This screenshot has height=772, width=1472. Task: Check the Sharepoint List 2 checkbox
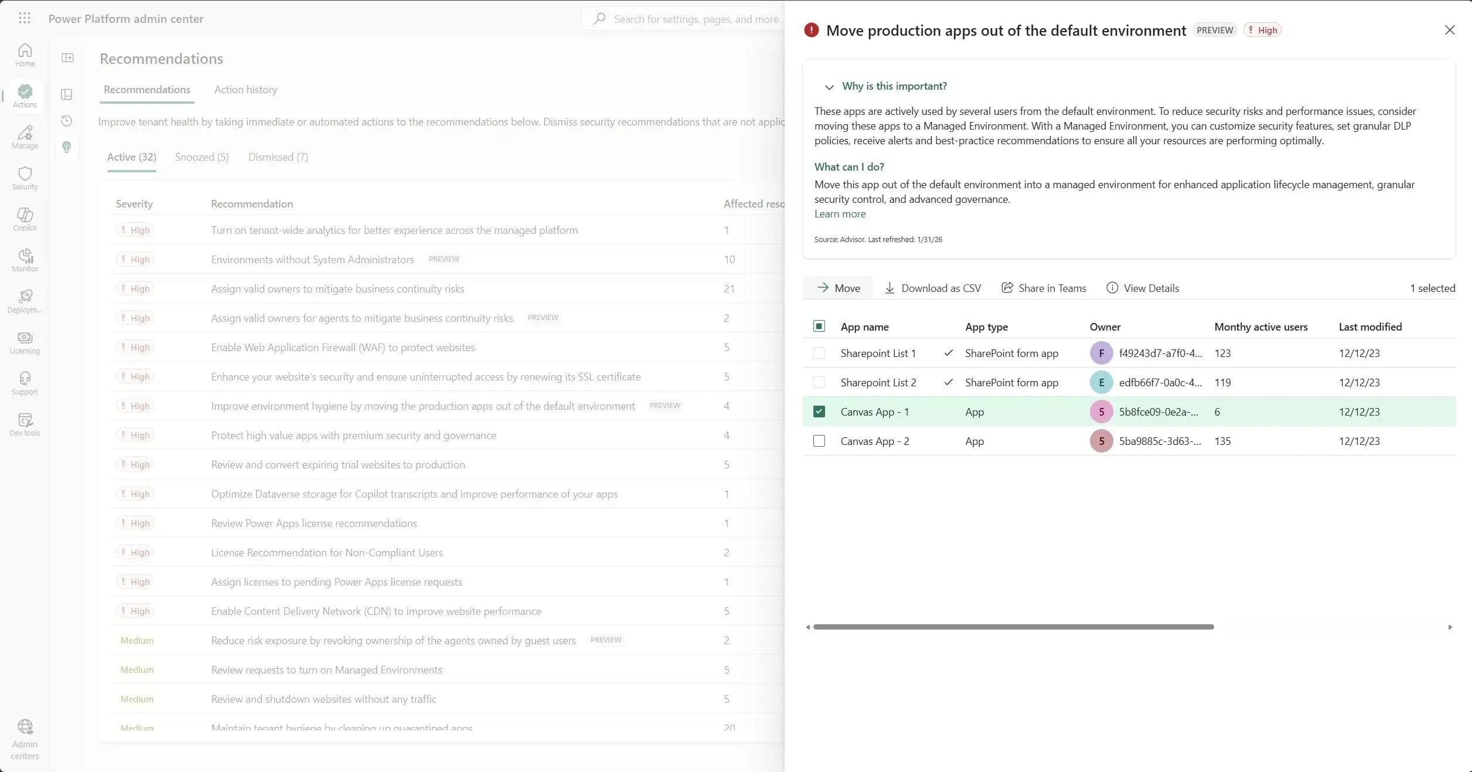[819, 382]
